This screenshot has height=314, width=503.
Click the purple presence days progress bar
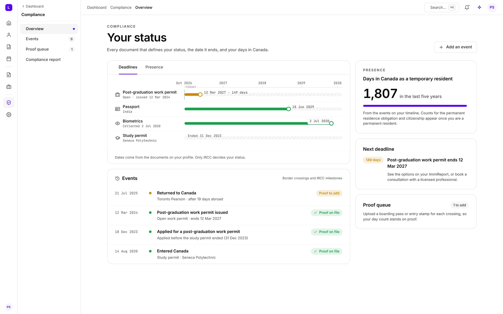pyautogui.click(x=415, y=106)
